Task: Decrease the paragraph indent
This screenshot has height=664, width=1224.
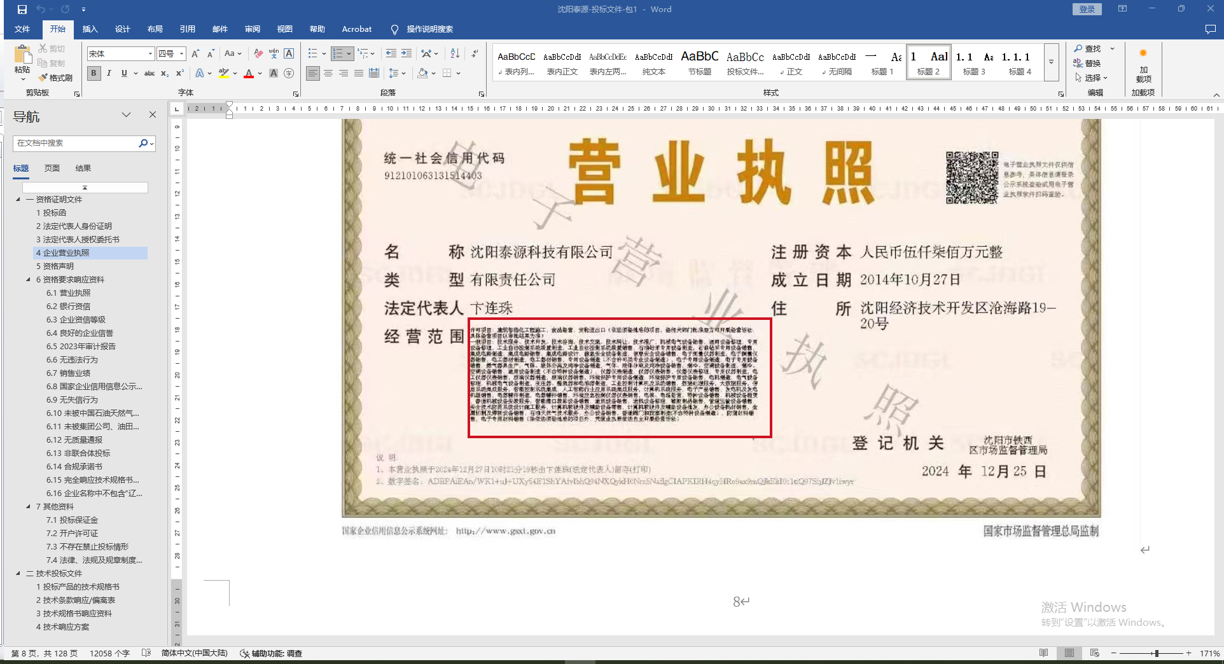Action: coord(391,54)
